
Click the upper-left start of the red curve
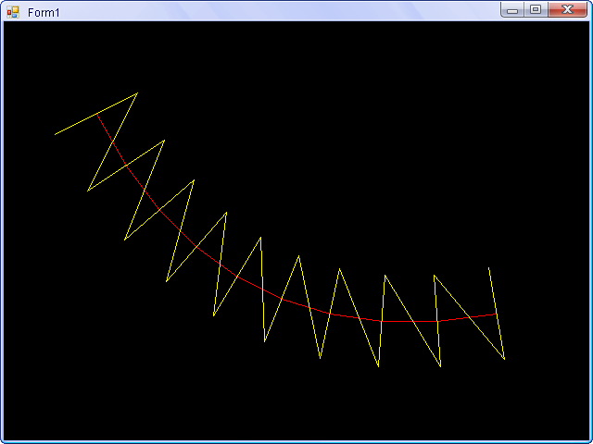click(97, 115)
